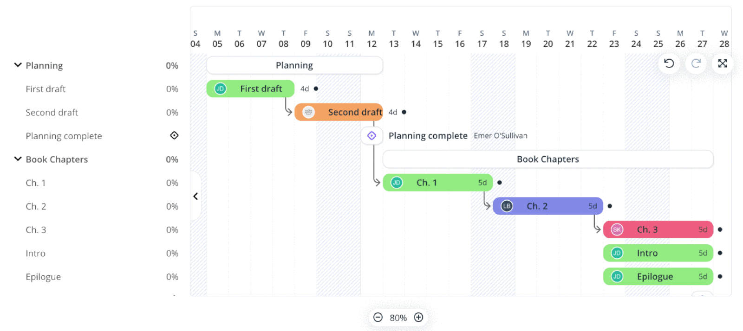Click the JD avatar on First draft bar

[x=220, y=89]
